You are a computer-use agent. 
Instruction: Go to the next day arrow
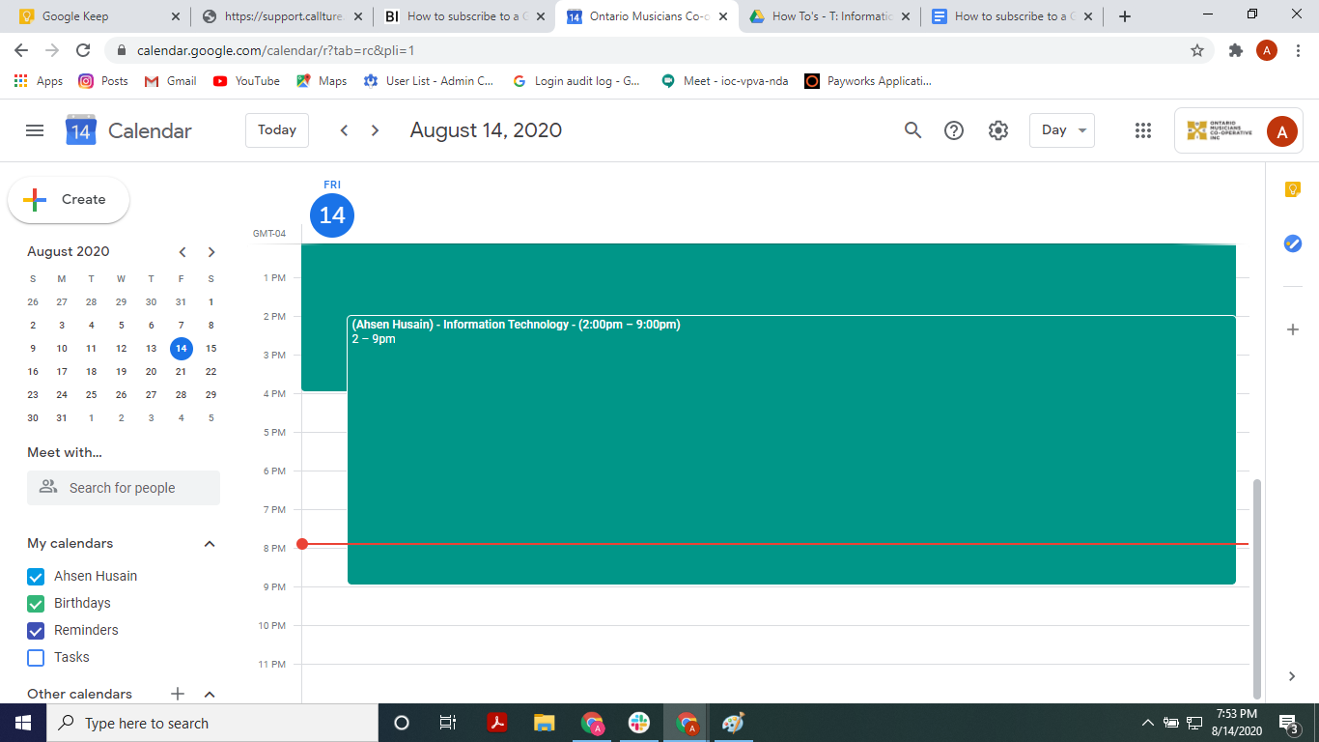[376, 130]
